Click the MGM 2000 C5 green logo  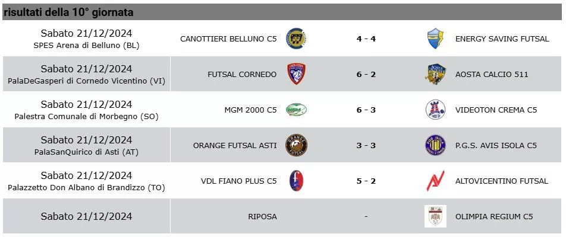tap(295, 110)
